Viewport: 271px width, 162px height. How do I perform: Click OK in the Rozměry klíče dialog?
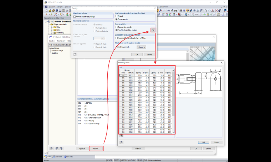point(203,142)
